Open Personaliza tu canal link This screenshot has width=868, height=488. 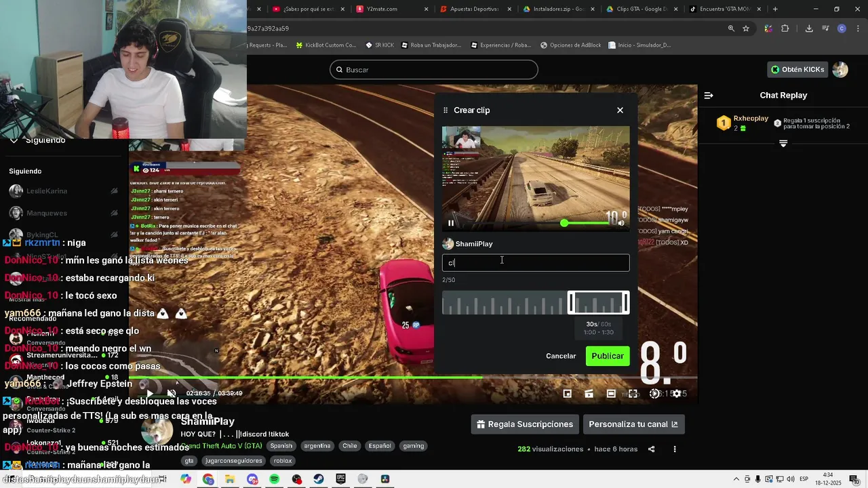633,424
